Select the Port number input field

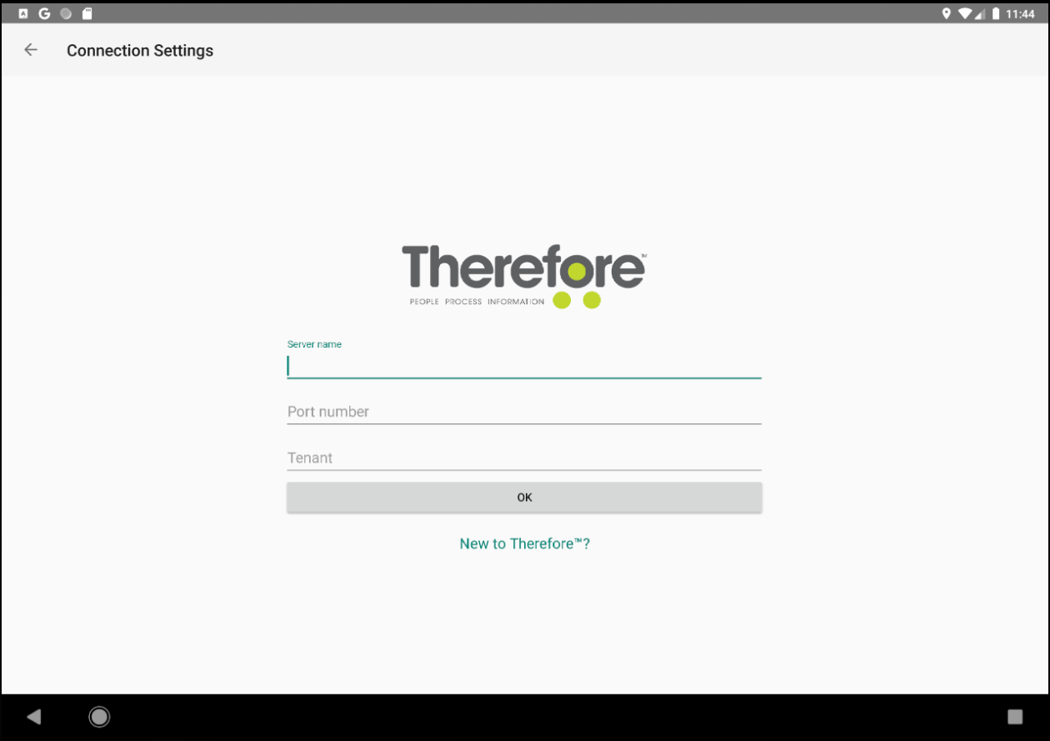point(523,412)
